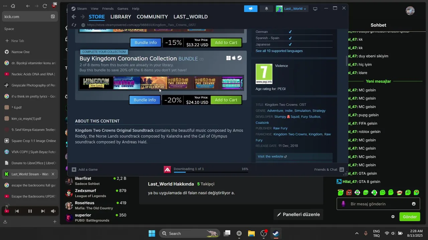Click purple microphone icon in chat box
Image resolution: width=428 pixels, height=240 pixels.
click(343, 204)
